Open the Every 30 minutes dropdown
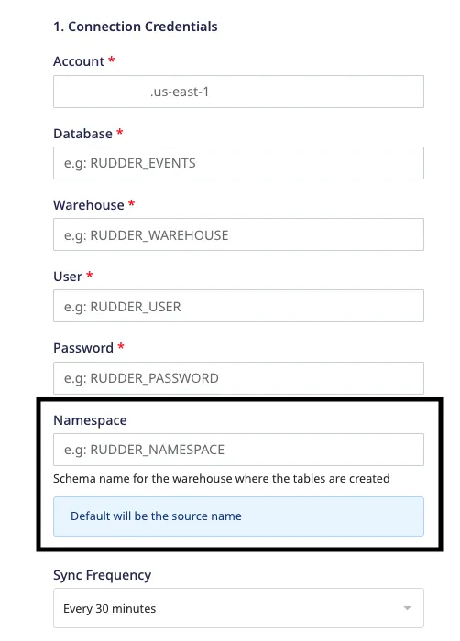The image size is (460, 641). tap(238, 608)
